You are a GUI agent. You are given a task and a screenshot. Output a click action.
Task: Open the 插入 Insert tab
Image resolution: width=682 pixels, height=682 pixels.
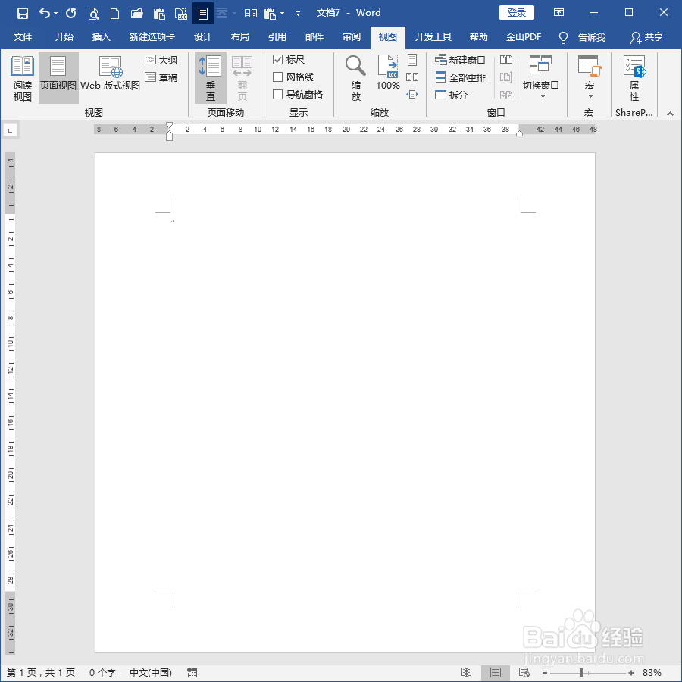tap(102, 37)
